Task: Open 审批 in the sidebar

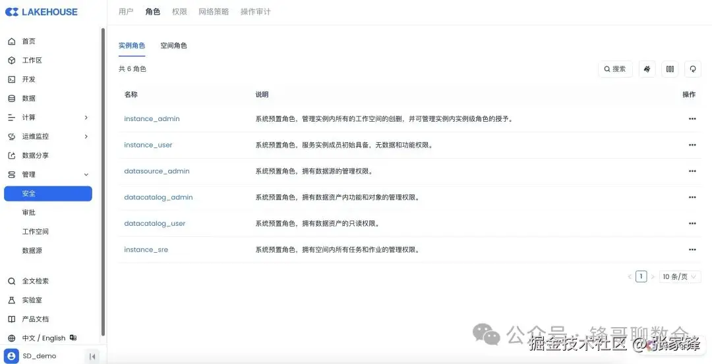Action: point(28,213)
